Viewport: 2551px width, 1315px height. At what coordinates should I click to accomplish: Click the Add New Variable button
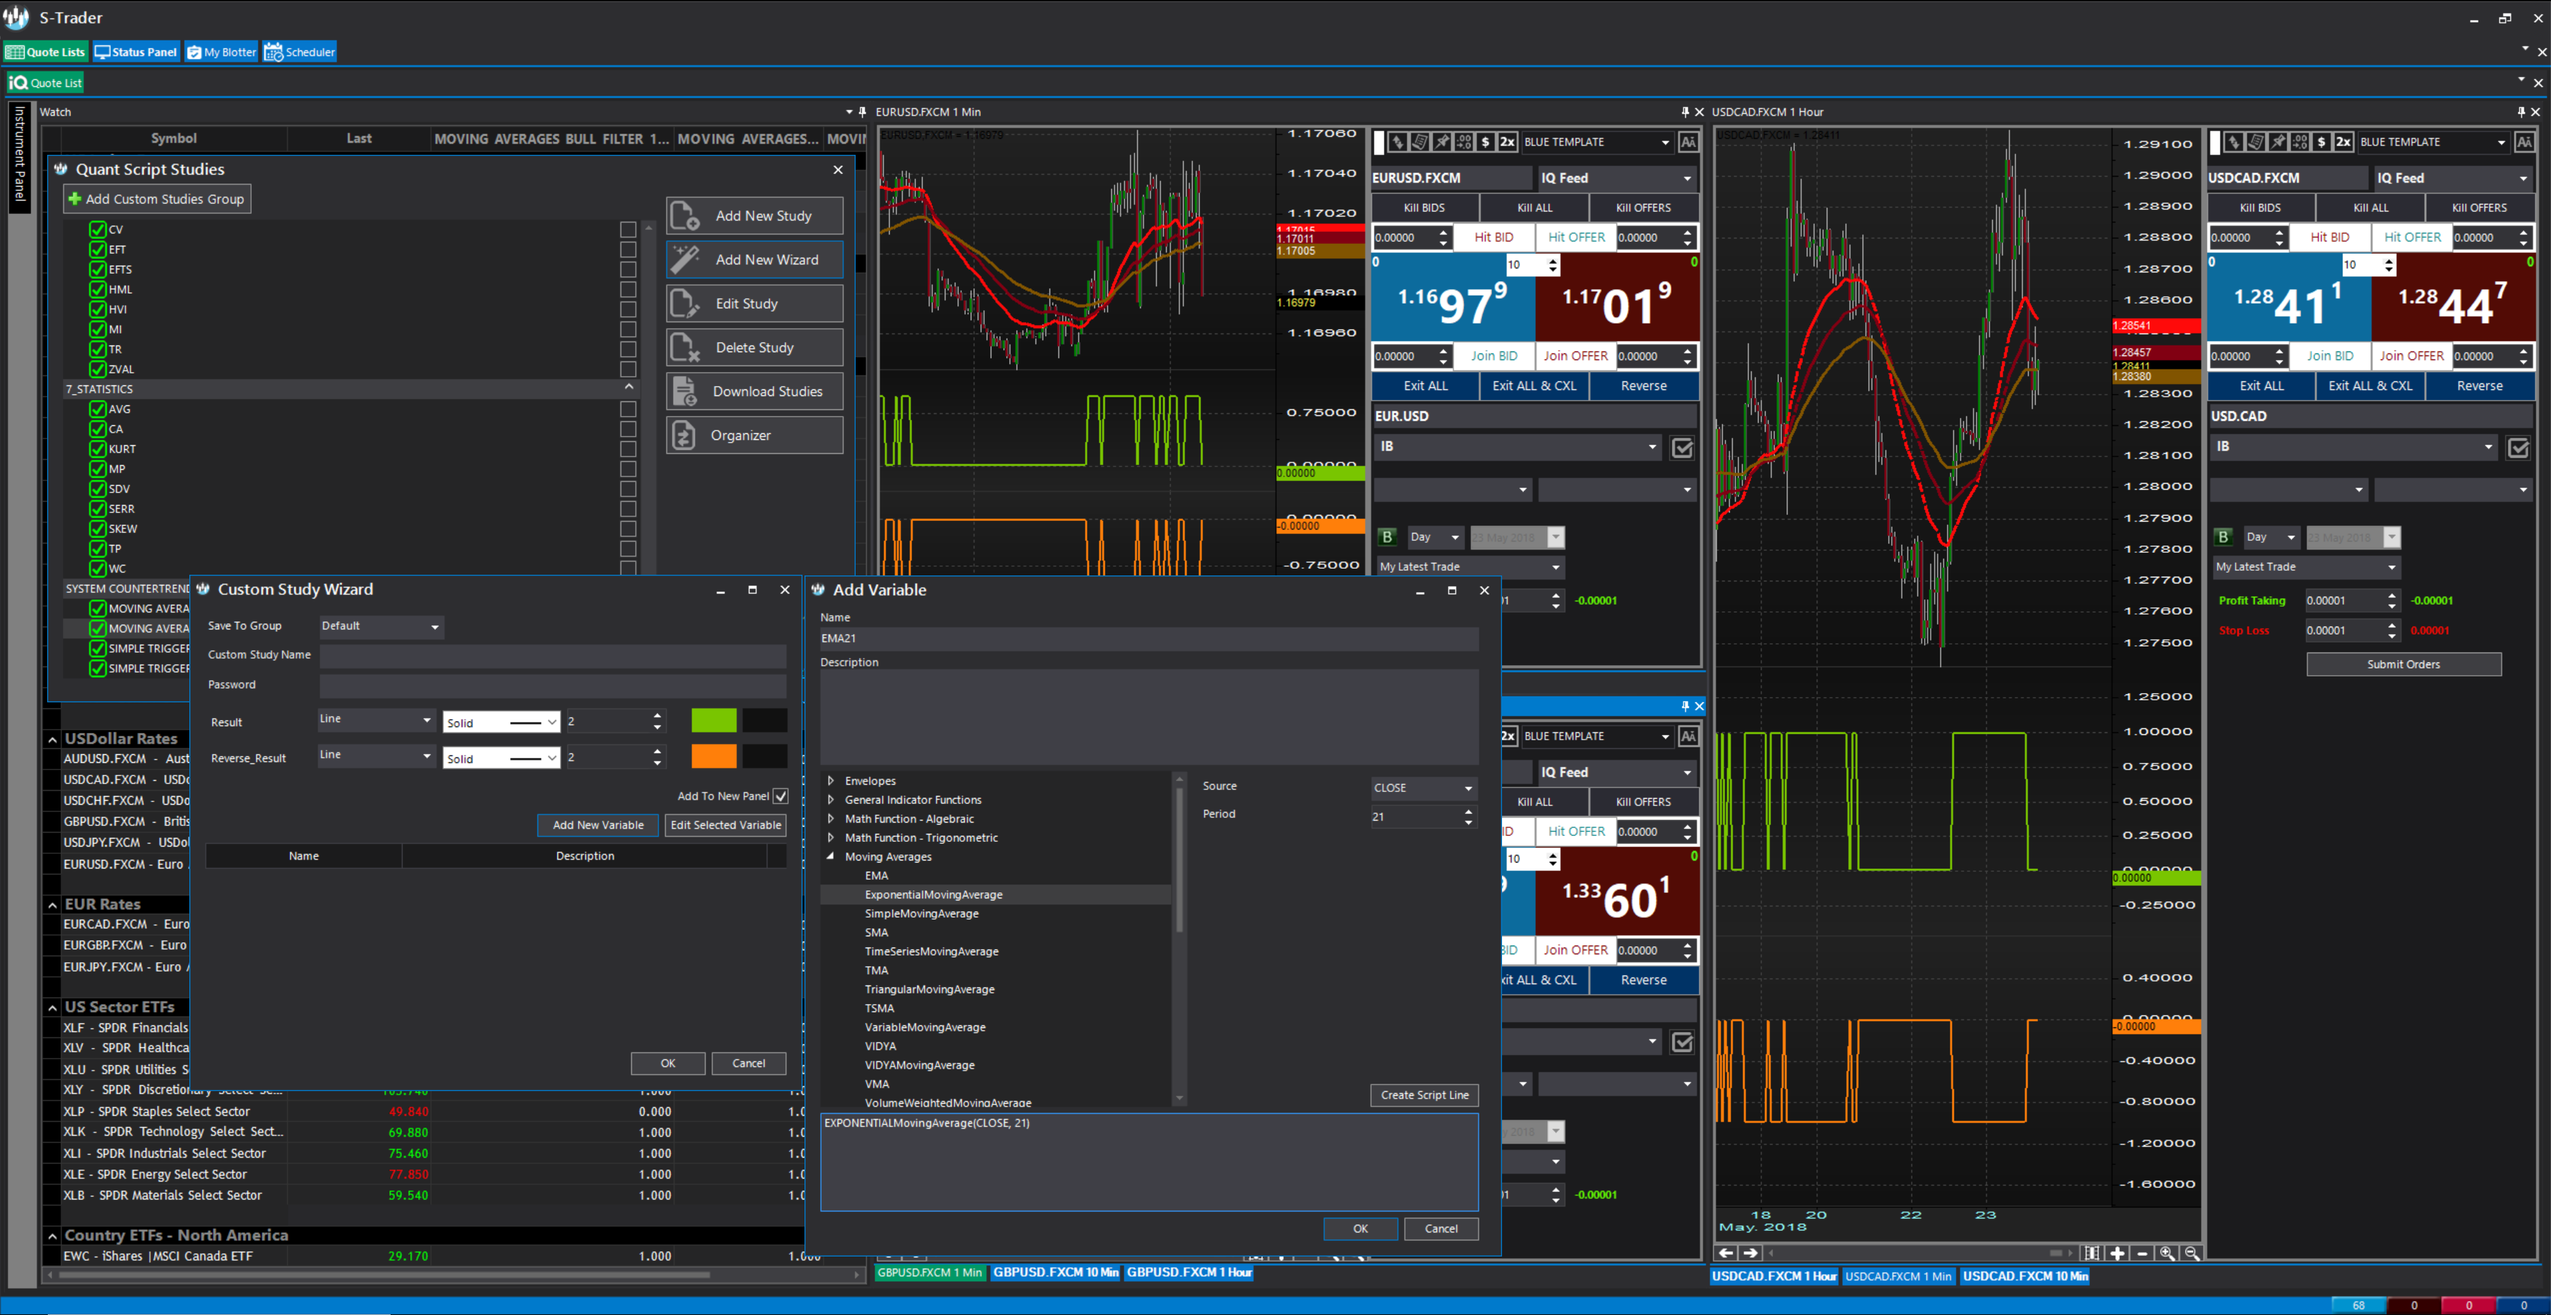pos(598,825)
